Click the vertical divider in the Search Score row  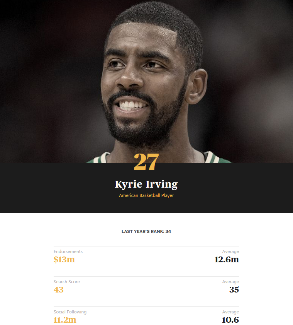pyautogui.click(x=146, y=286)
